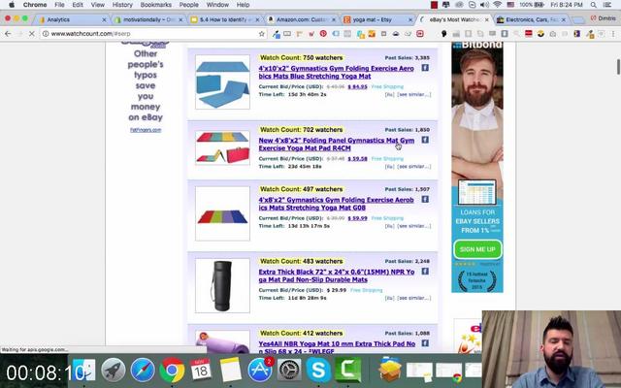This screenshot has height=388, width=621.
Task: Open the File menu
Action: click(59, 5)
